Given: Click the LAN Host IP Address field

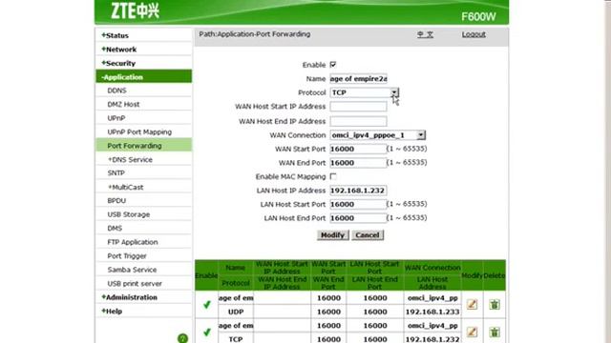Looking at the screenshot, I should point(358,191).
